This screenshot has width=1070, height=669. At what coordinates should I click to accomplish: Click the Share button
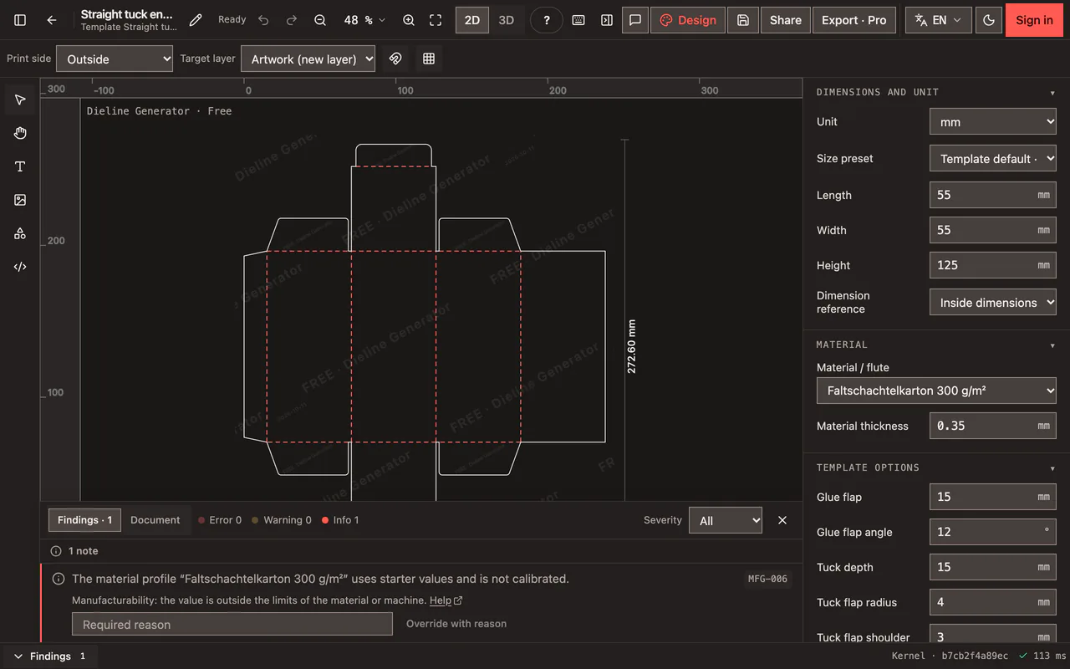click(786, 20)
